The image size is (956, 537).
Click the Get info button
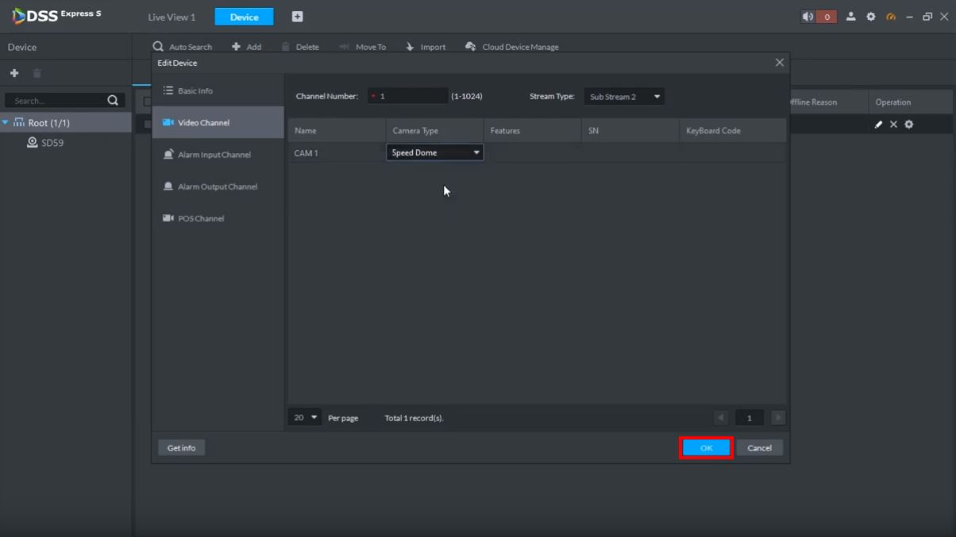181,448
